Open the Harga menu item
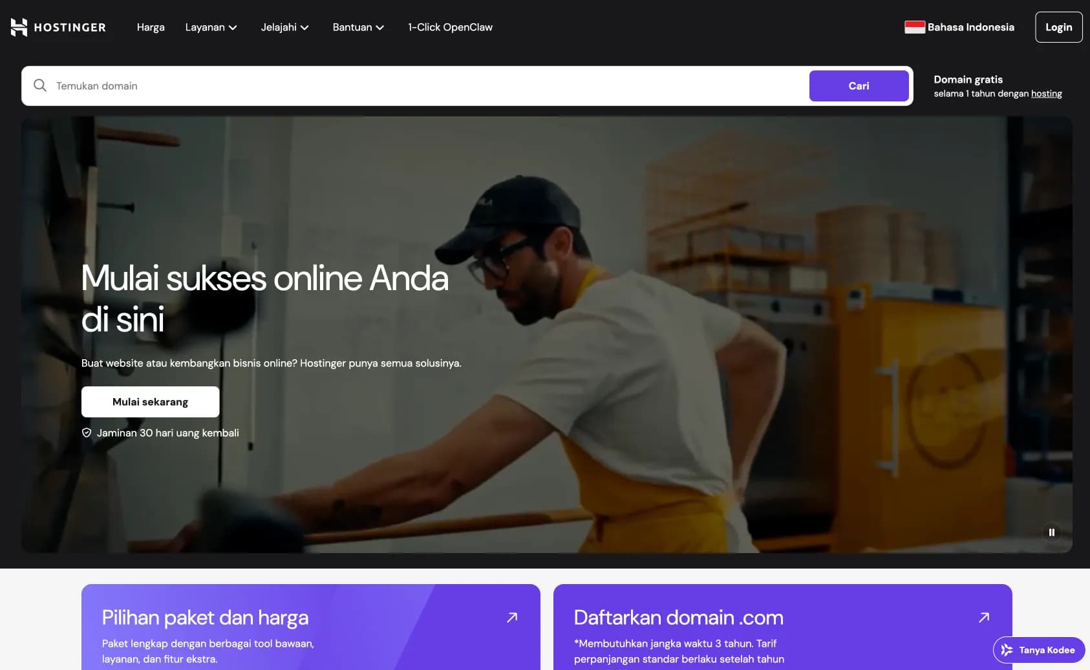The height and width of the screenshot is (670, 1090). [151, 27]
